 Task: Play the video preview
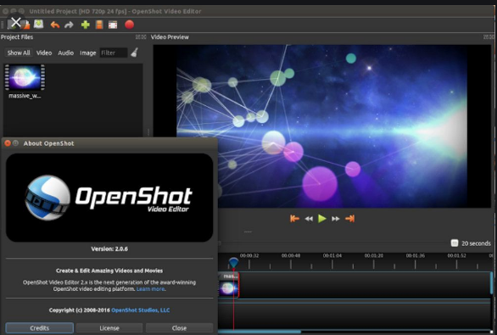click(322, 218)
